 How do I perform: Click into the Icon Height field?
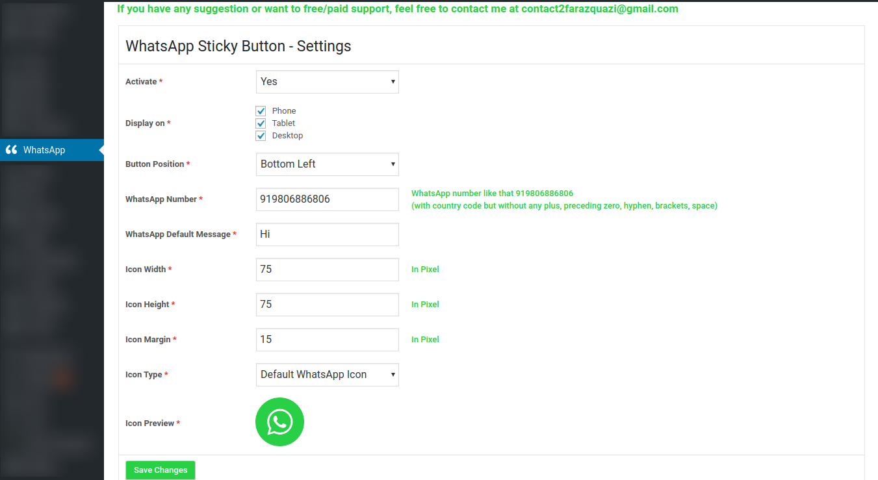pyautogui.click(x=328, y=305)
